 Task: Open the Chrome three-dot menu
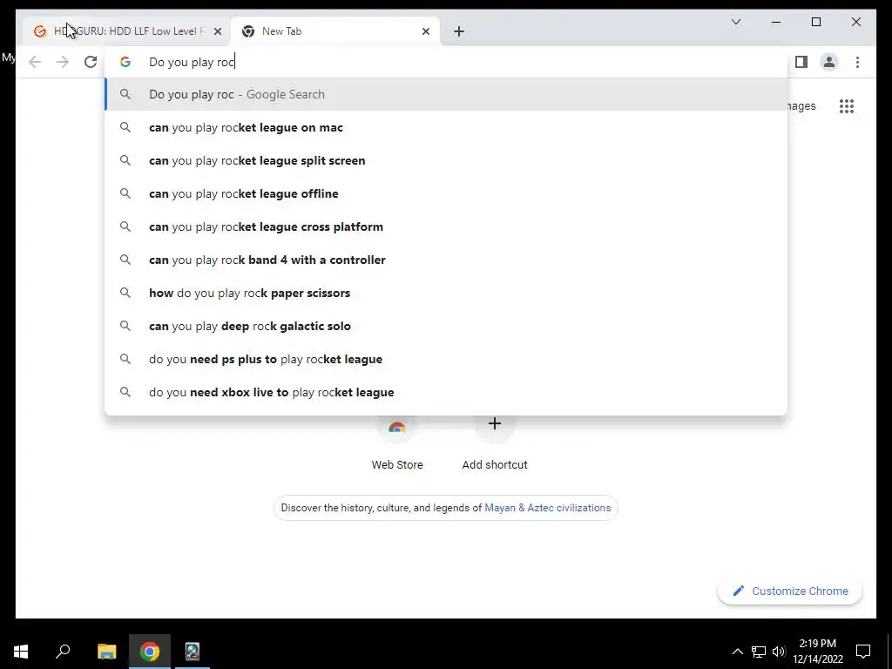coord(857,62)
